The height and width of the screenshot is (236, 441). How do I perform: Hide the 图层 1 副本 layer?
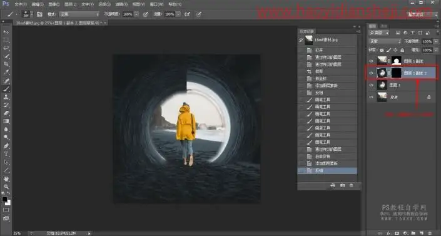(x=371, y=61)
